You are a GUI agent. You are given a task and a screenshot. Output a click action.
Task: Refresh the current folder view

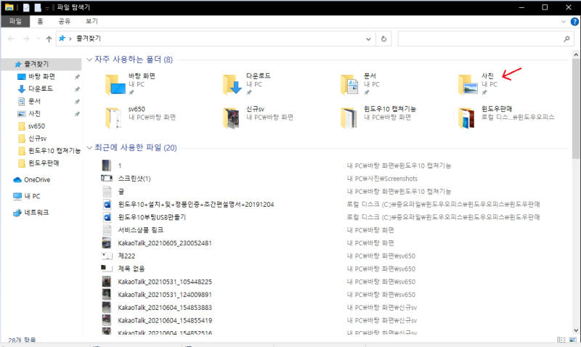(x=384, y=38)
